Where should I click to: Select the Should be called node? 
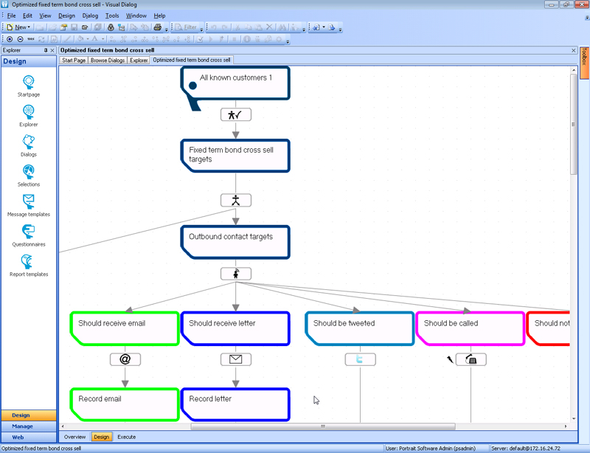tap(471, 328)
